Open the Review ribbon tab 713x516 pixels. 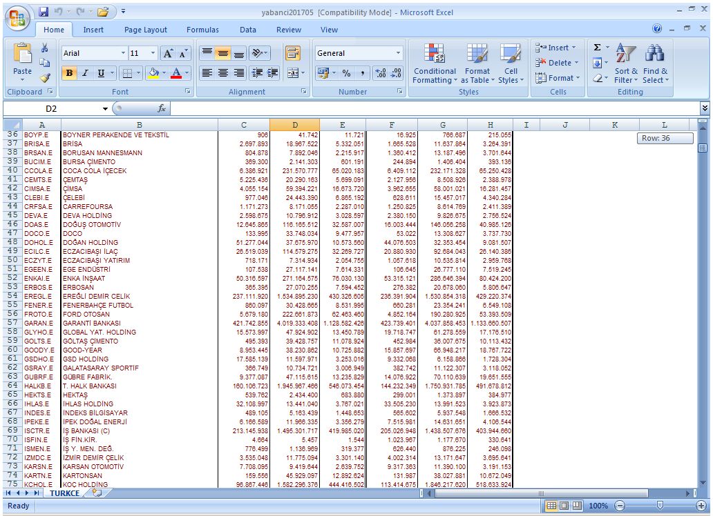[x=289, y=30]
